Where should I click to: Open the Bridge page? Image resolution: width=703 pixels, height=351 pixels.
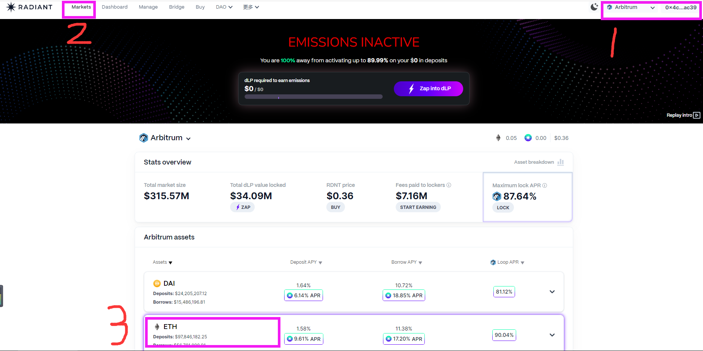[x=176, y=7]
